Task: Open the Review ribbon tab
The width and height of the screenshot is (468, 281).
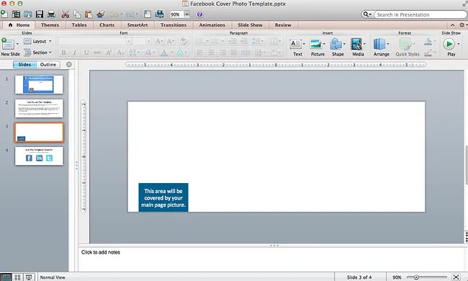Action: (283, 25)
